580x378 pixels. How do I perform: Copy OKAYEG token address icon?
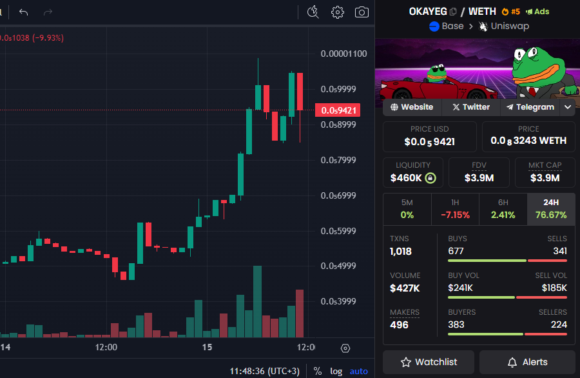[x=453, y=12]
